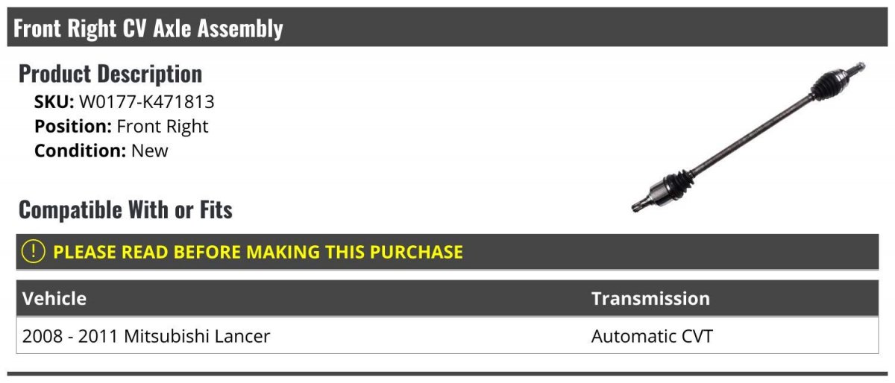The image size is (895, 383).
Task: Click the Product Description heading
Action: [x=110, y=74]
